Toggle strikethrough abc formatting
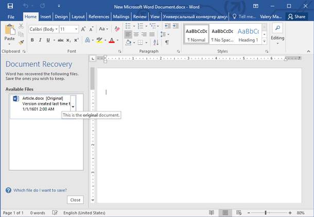Viewport: 314px width, 217px height. tap(60, 40)
